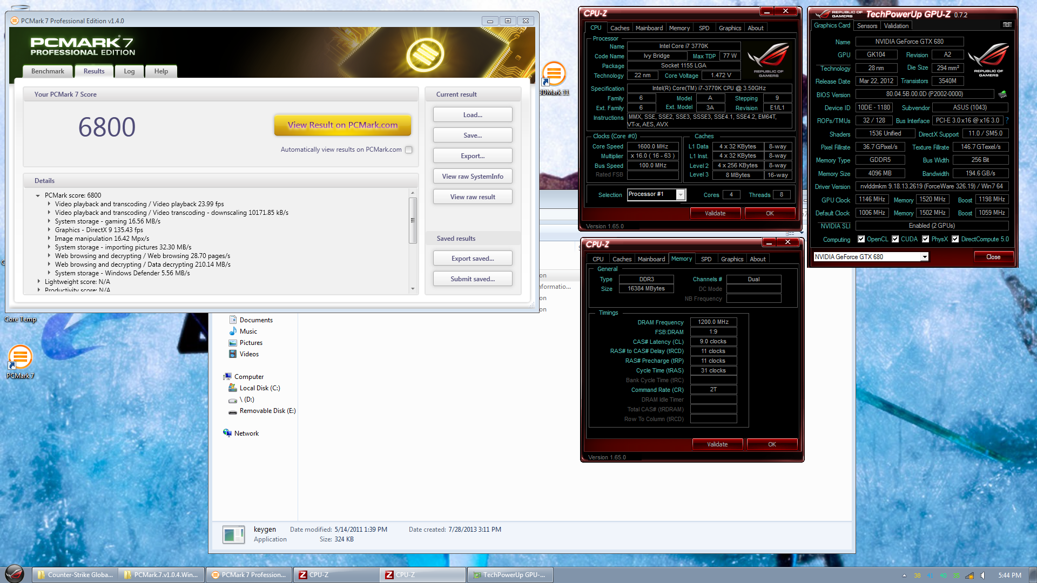Screen dimensions: 1037x583
Task: Click Export... under Current result
Action: pos(473,156)
